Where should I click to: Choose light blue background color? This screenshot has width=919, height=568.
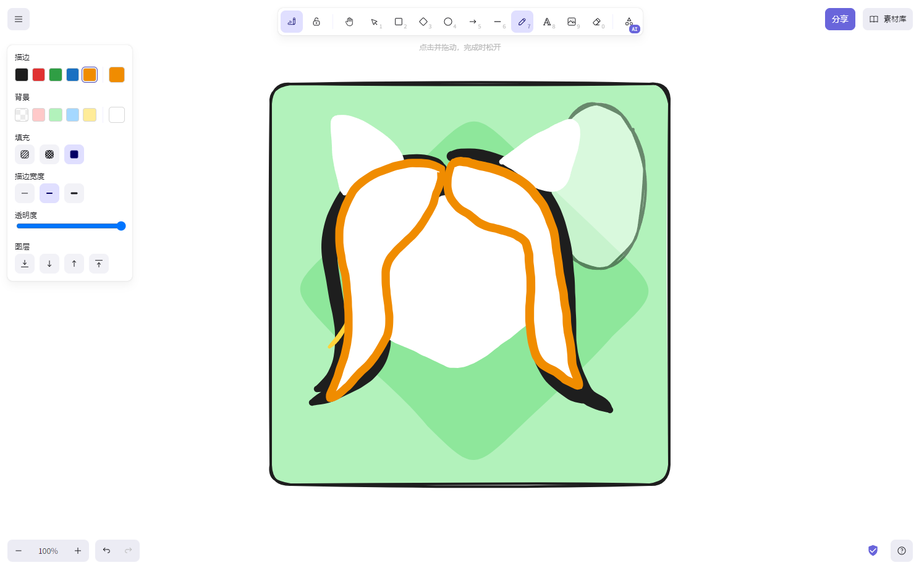pos(72,115)
